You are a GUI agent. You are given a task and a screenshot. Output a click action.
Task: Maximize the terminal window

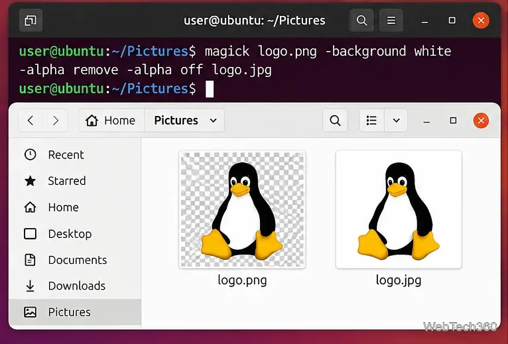[452, 21]
